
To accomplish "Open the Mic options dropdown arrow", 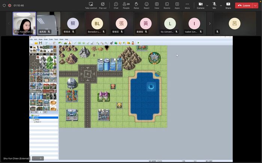I will (x=221, y=6).
